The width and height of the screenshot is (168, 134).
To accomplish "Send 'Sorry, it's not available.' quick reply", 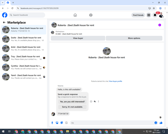I will tap(72, 107).
